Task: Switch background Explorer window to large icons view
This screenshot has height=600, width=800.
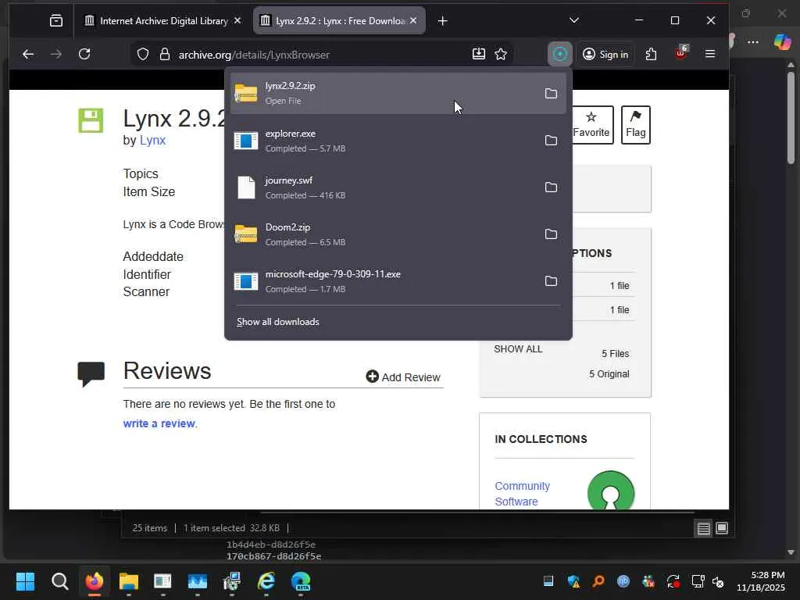Action: 721,529
